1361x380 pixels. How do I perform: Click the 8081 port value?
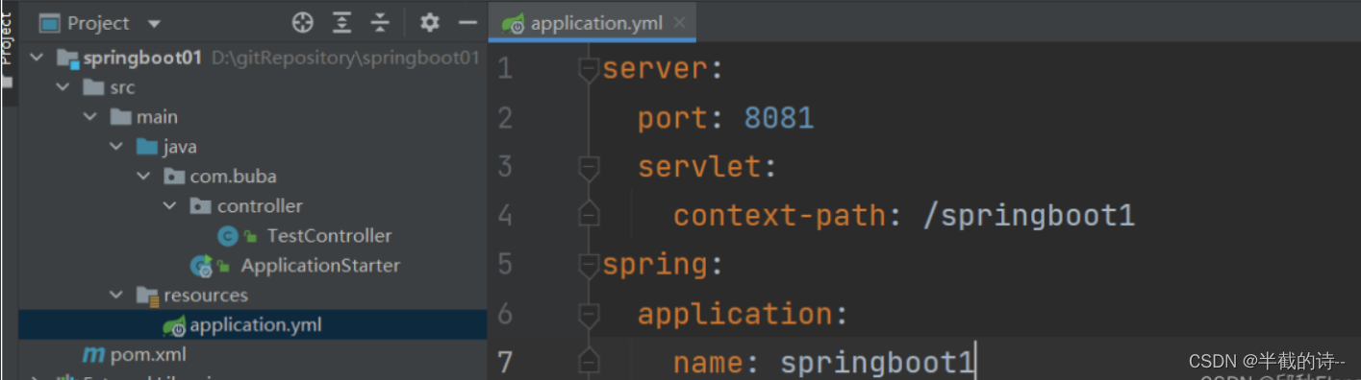[x=779, y=118]
